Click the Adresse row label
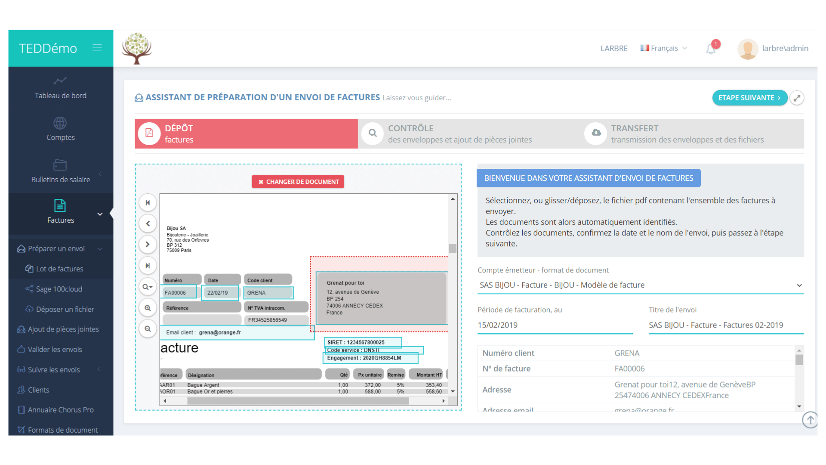Viewport: 826px width, 465px height. point(497,390)
